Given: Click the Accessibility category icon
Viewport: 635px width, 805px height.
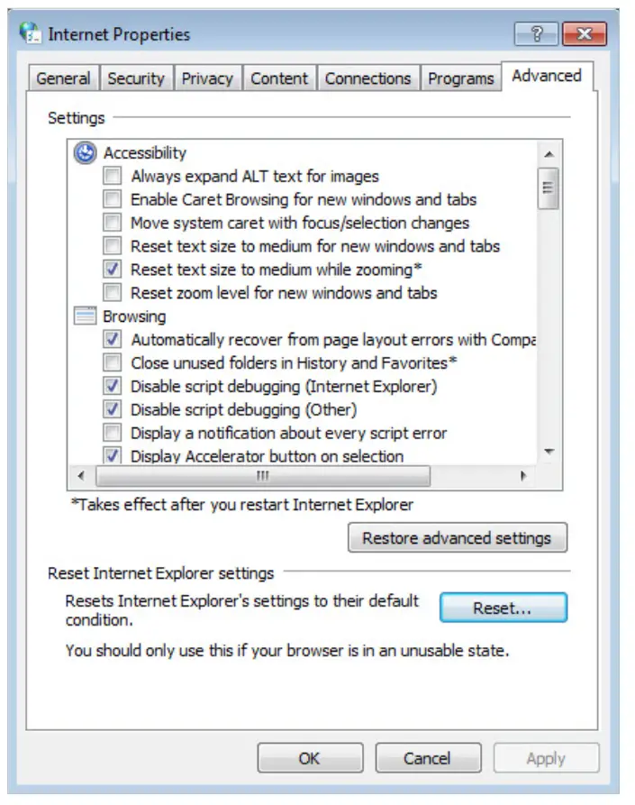Looking at the screenshot, I should pos(86,153).
